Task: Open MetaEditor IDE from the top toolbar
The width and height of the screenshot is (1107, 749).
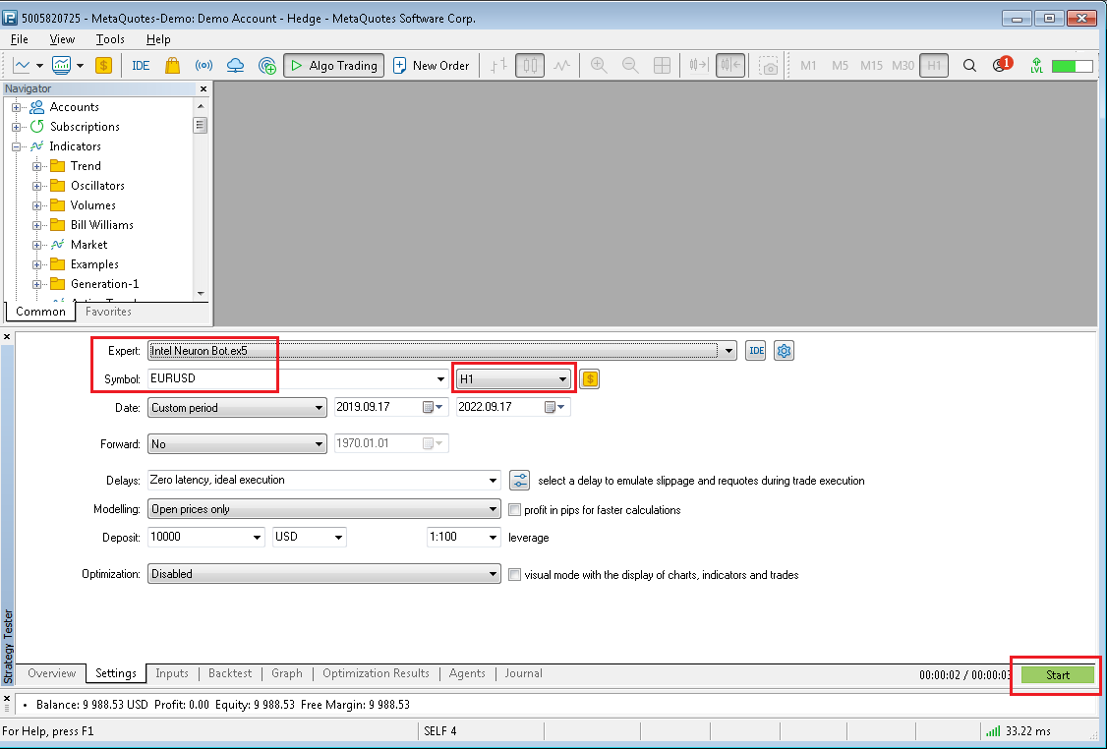Action: pyautogui.click(x=141, y=66)
